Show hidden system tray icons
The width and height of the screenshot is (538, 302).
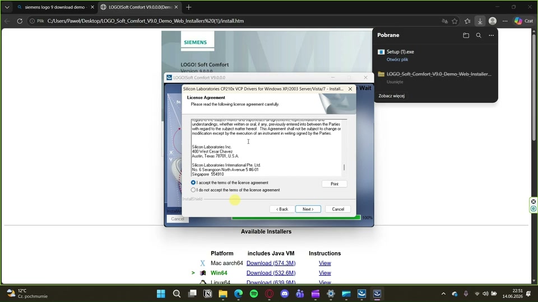click(x=443, y=294)
